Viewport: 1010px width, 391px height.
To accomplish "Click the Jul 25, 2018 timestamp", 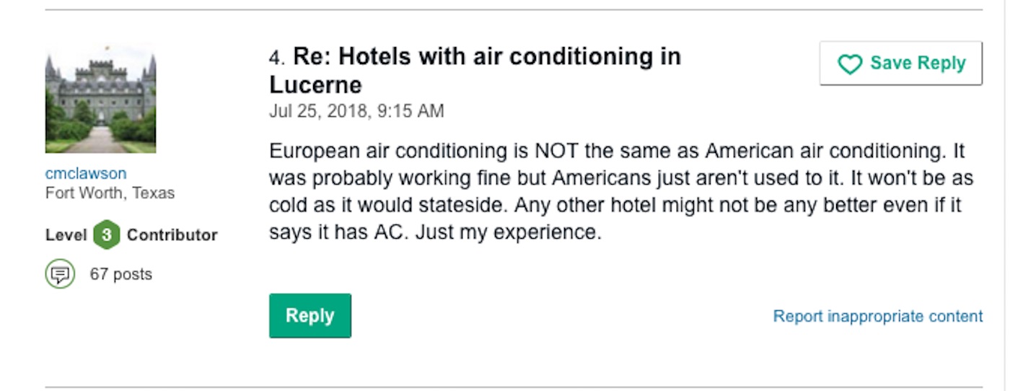I will pyautogui.click(x=356, y=112).
